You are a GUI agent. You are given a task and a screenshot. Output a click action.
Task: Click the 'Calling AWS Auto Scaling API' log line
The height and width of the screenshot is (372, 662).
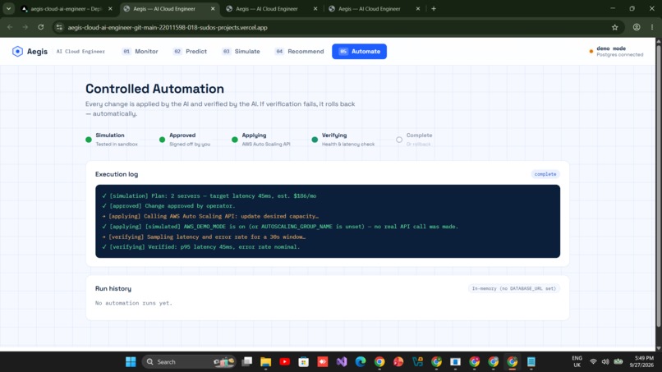click(210, 216)
